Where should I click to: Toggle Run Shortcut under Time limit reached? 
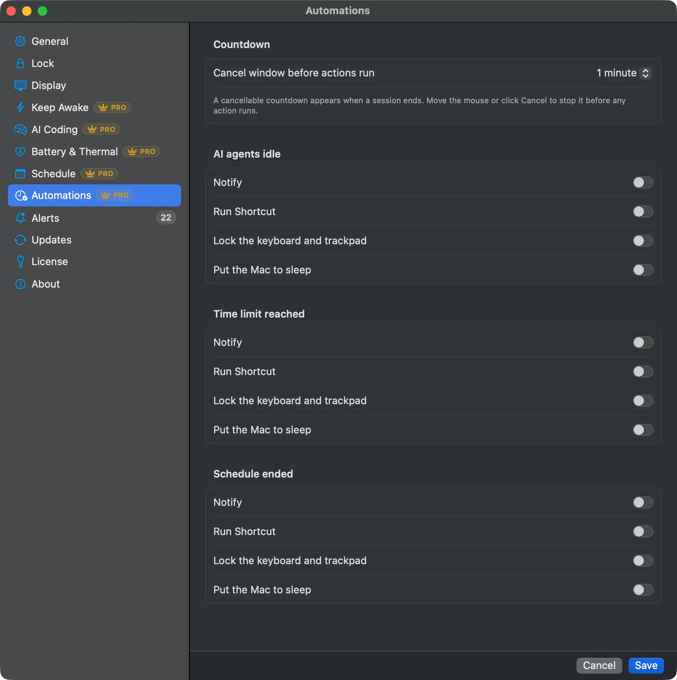point(643,372)
